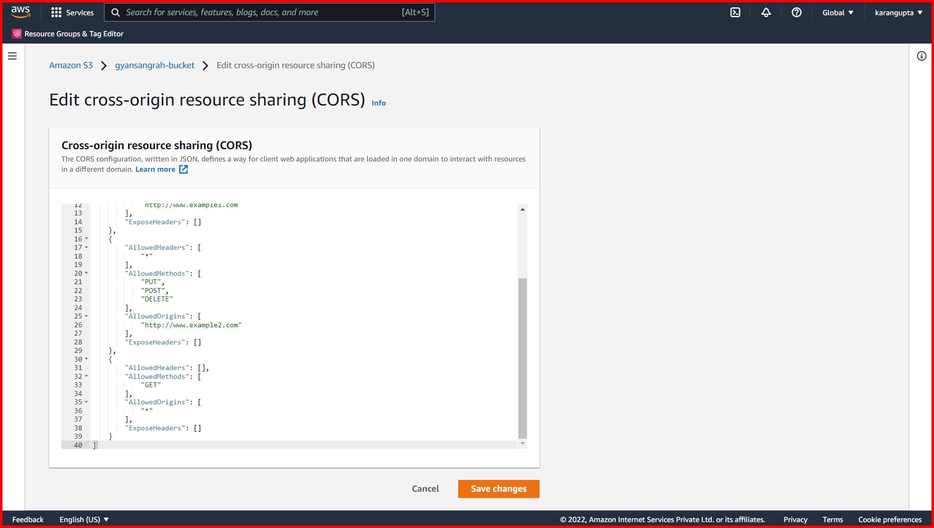Open the Services menu
This screenshot has width=934, height=528.
point(72,12)
